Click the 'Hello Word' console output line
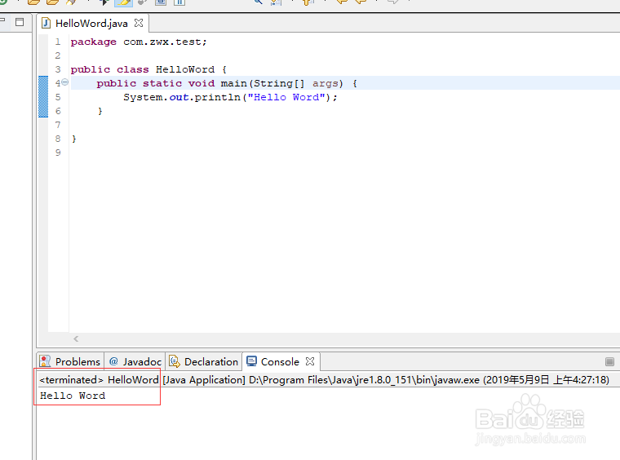The width and height of the screenshot is (620, 460). (73, 396)
